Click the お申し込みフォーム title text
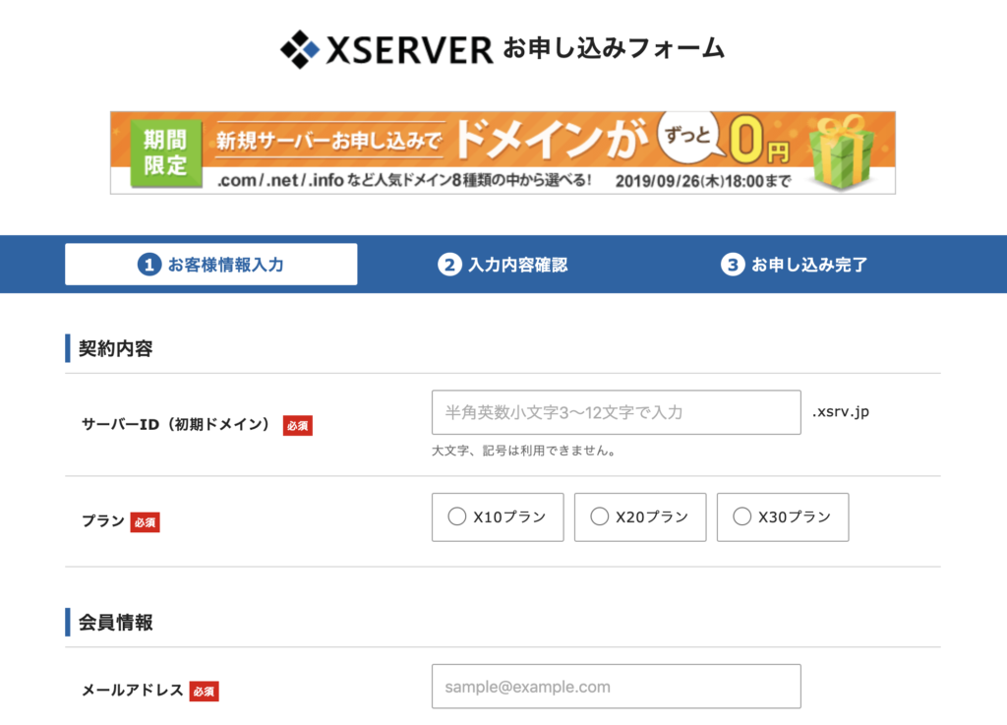Image resolution: width=1007 pixels, height=725 pixels. click(x=614, y=49)
